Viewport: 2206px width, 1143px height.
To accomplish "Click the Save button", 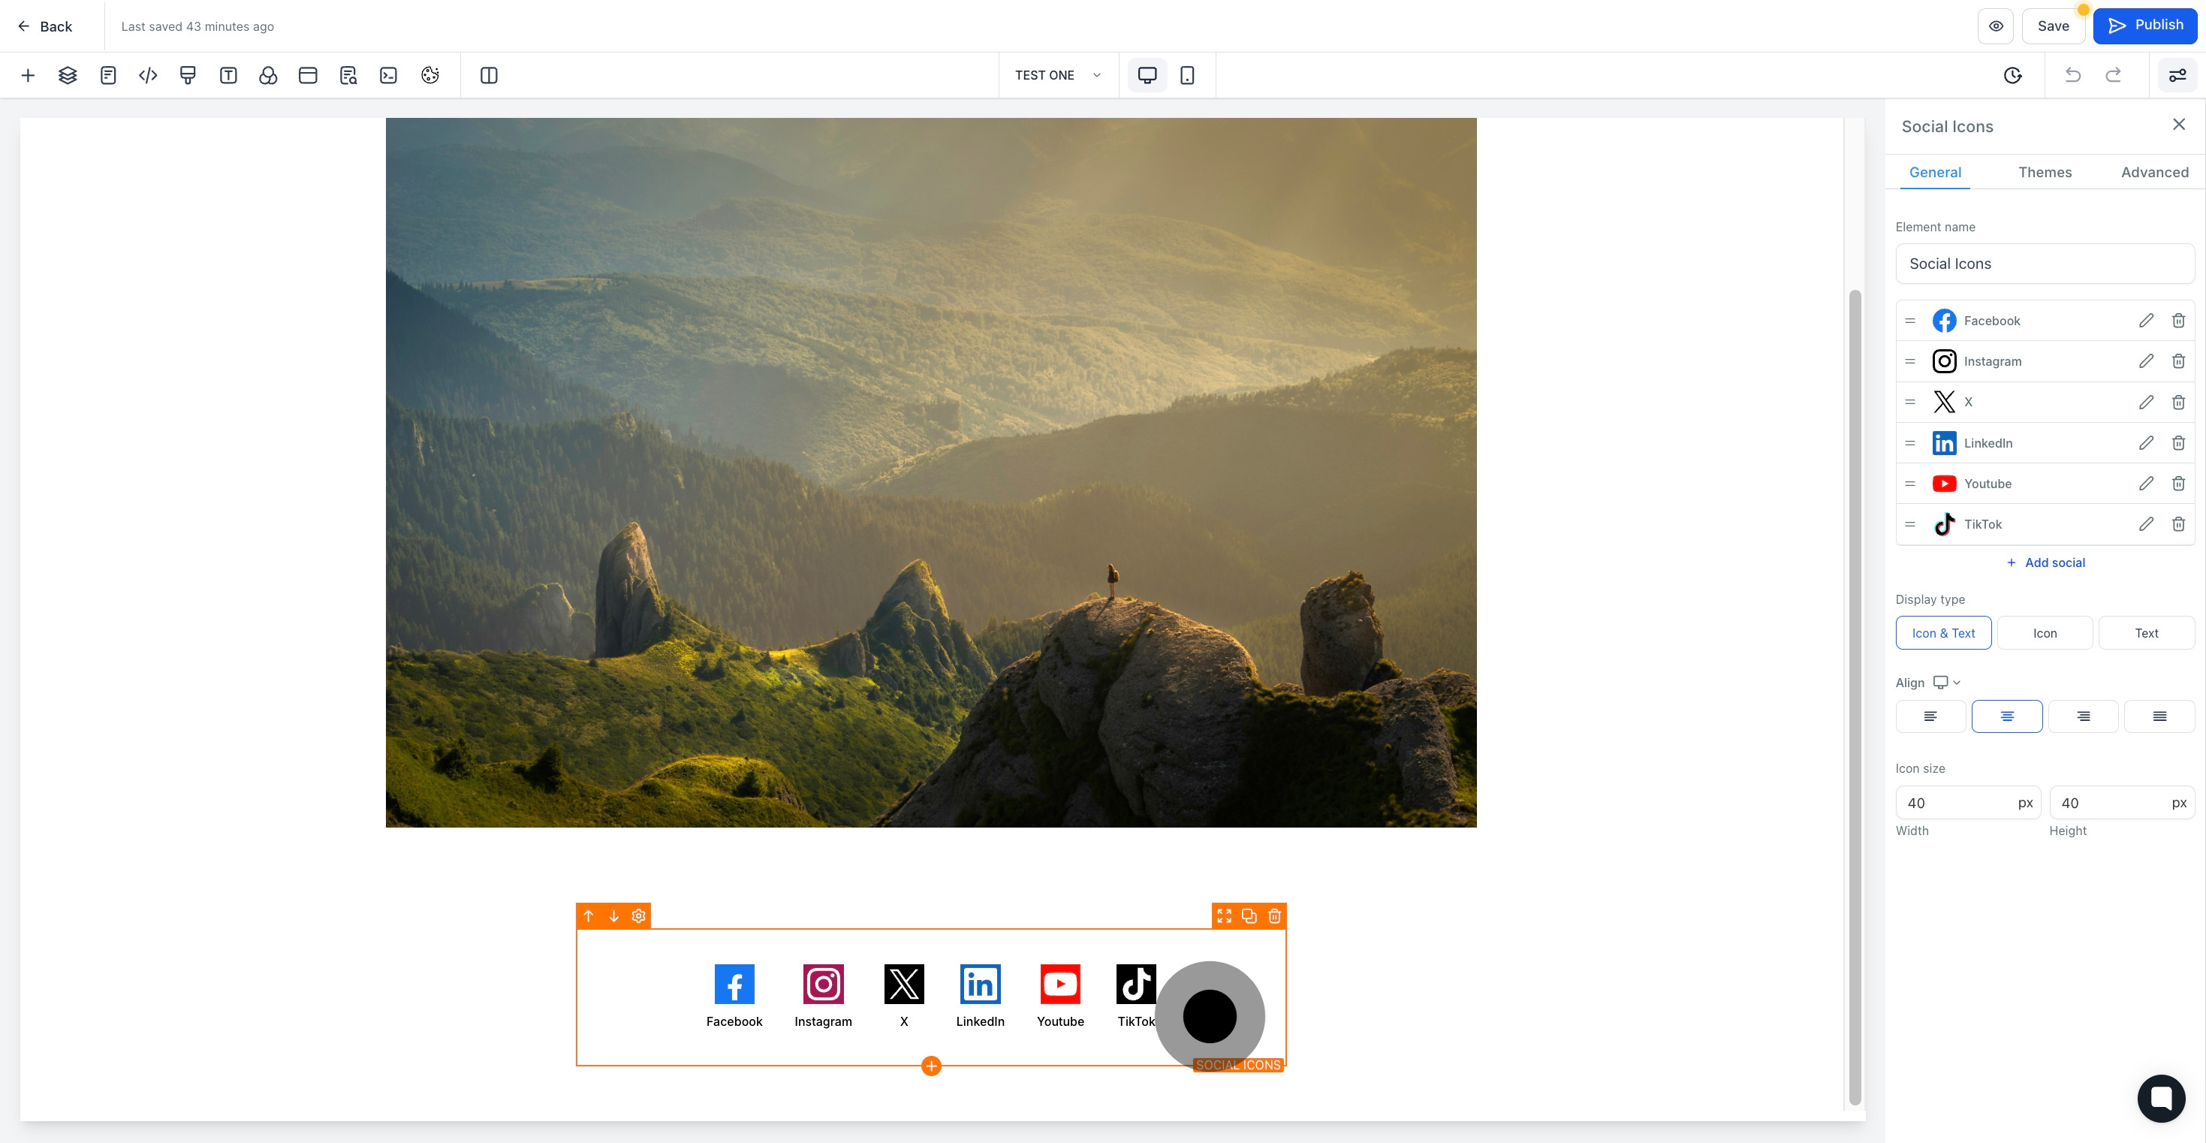I will (2053, 26).
